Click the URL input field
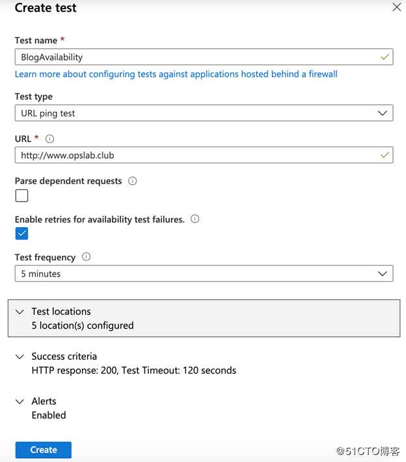 click(x=204, y=155)
